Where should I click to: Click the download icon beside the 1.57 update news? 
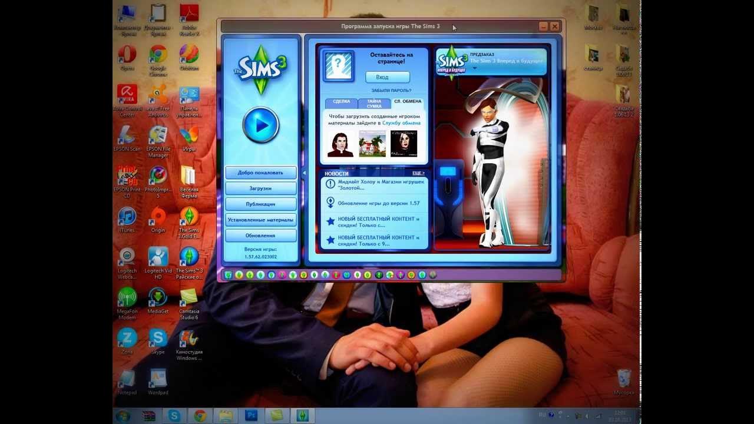pyautogui.click(x=330, y=203)
